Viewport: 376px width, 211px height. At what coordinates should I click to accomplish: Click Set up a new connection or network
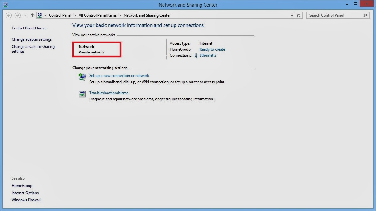[x=119, y=76]
